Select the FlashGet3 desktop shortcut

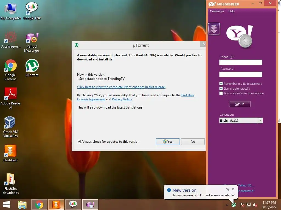pyautogui.click(x=11, y=154)
